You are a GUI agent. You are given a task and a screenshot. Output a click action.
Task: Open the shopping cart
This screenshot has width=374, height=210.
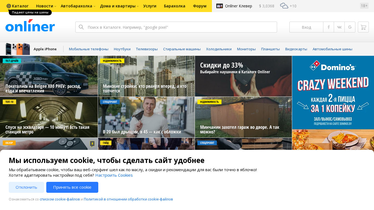click(x=363, y=27)
